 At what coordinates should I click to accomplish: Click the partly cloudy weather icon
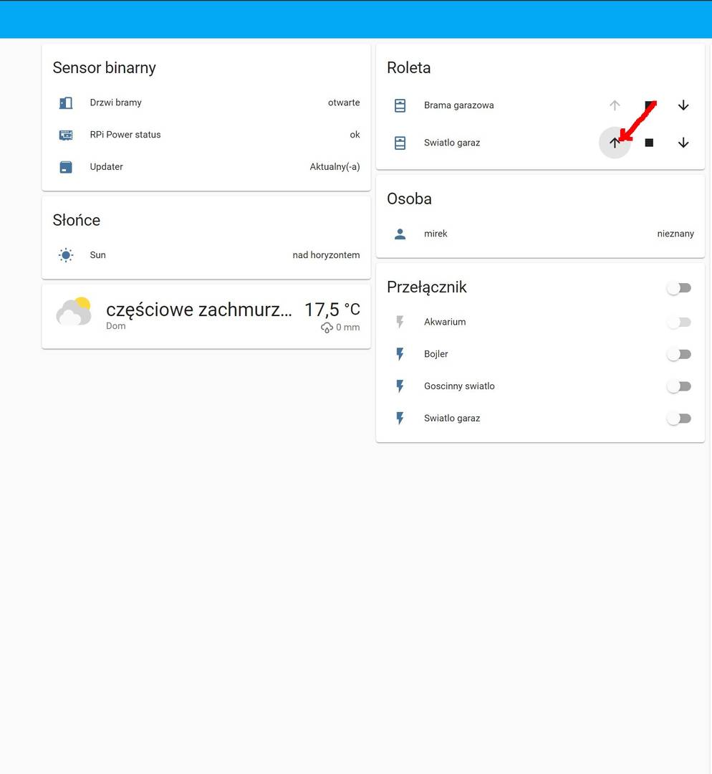pos(74,312)
